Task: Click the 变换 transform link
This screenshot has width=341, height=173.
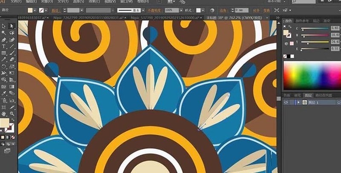Action: (266, 10)
